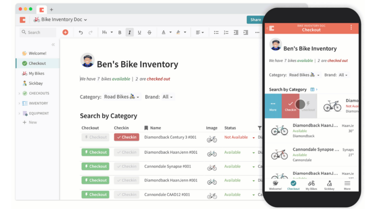Expand the INVENTORY section

[19, 103]
